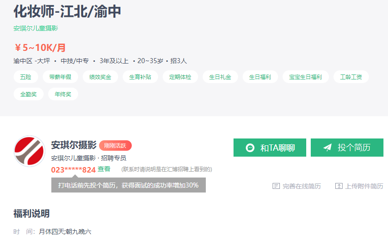Select the 五险 benefit tag
The width and height of the screenshot is (388, 242).
coord(26,77)
